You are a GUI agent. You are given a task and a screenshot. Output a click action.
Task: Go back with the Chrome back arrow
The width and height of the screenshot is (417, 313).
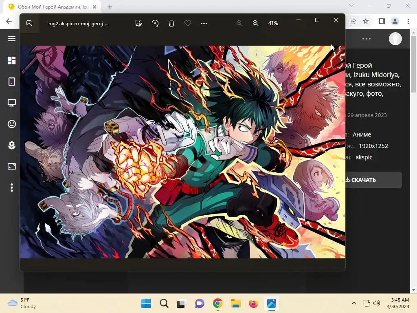(x=9, y=21)
